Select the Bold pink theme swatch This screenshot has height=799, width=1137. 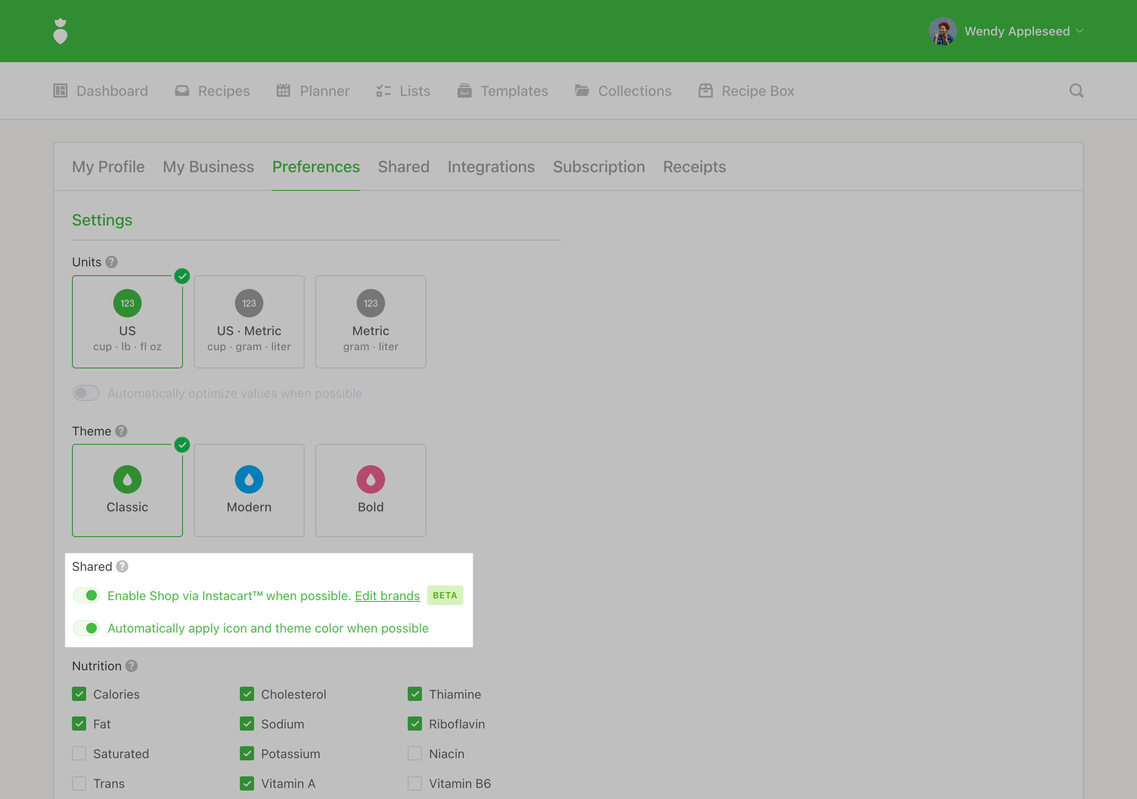tap(370, 479)
